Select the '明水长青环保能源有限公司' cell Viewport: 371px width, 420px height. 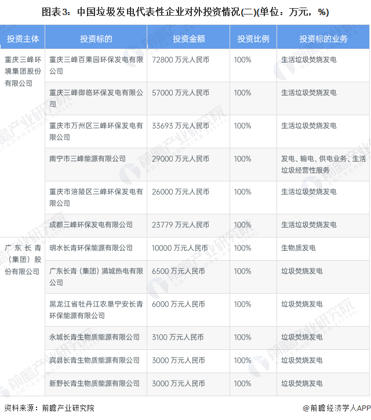(x=91, y=248)
